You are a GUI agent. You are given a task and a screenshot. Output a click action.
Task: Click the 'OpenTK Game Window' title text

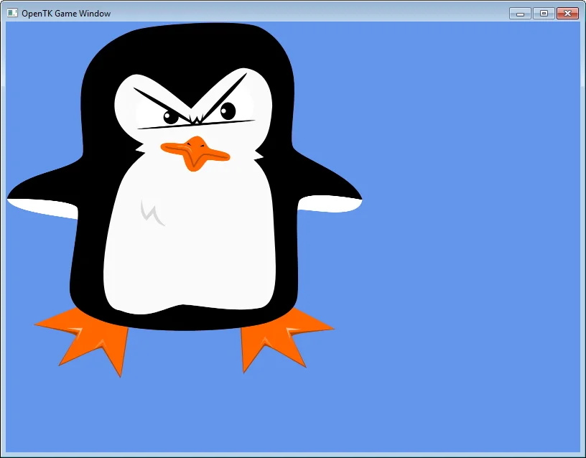coord(66,14)
